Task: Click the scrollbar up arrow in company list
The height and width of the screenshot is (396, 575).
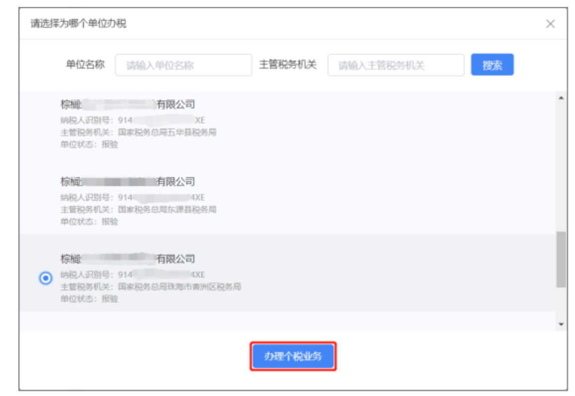Action: coord(561,98)
